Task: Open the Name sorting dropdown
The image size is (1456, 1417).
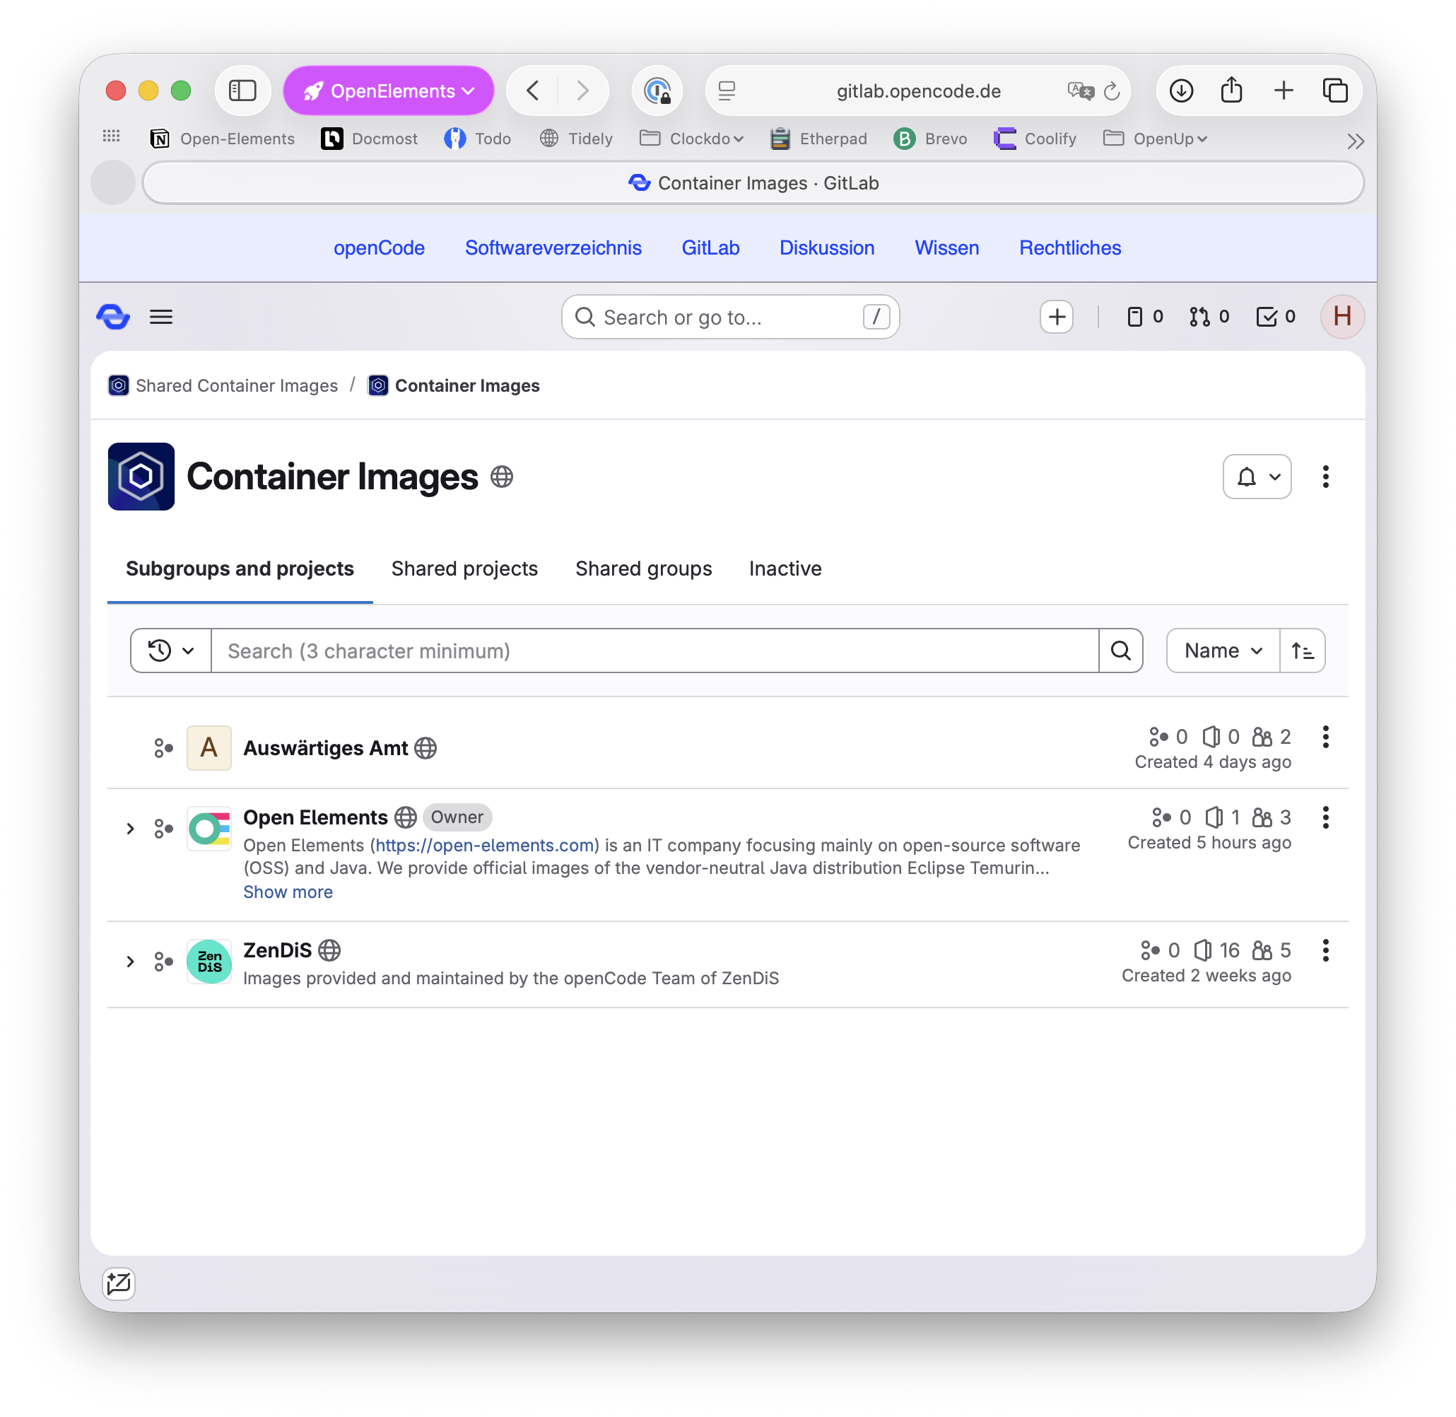Action: (1221, 651)
